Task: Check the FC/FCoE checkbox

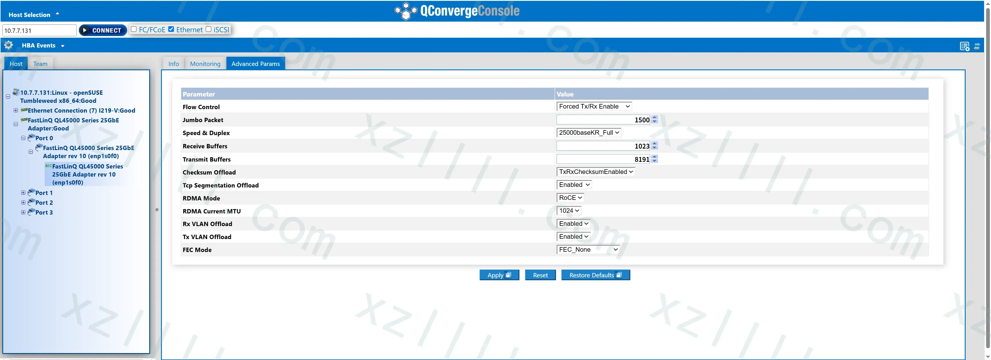Action: 133,29
